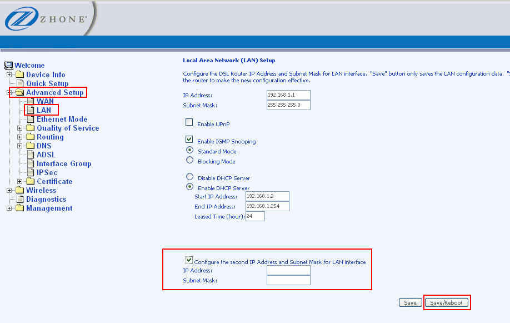The height and width of the screenshot is (323, 510).
Task: Enable the UPnP checkbox
Action: pyautogui.click(x=189, y=122)
